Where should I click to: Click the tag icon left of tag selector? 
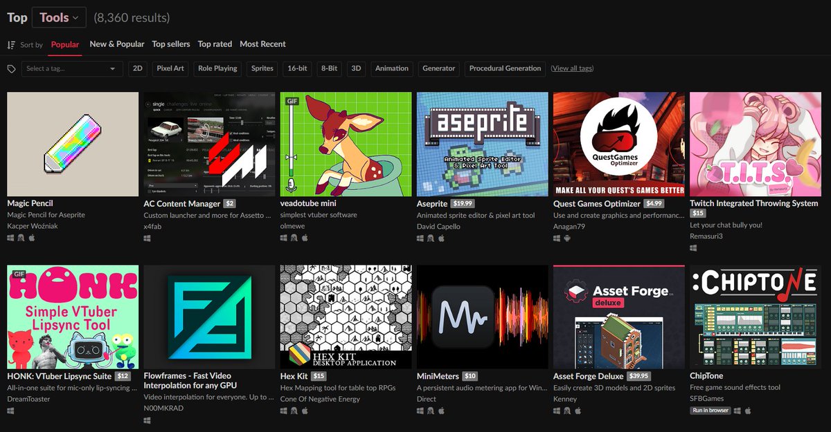[x=11, y=69]
